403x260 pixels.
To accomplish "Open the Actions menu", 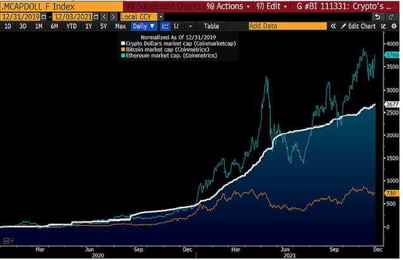I will (x=228, y=6).
